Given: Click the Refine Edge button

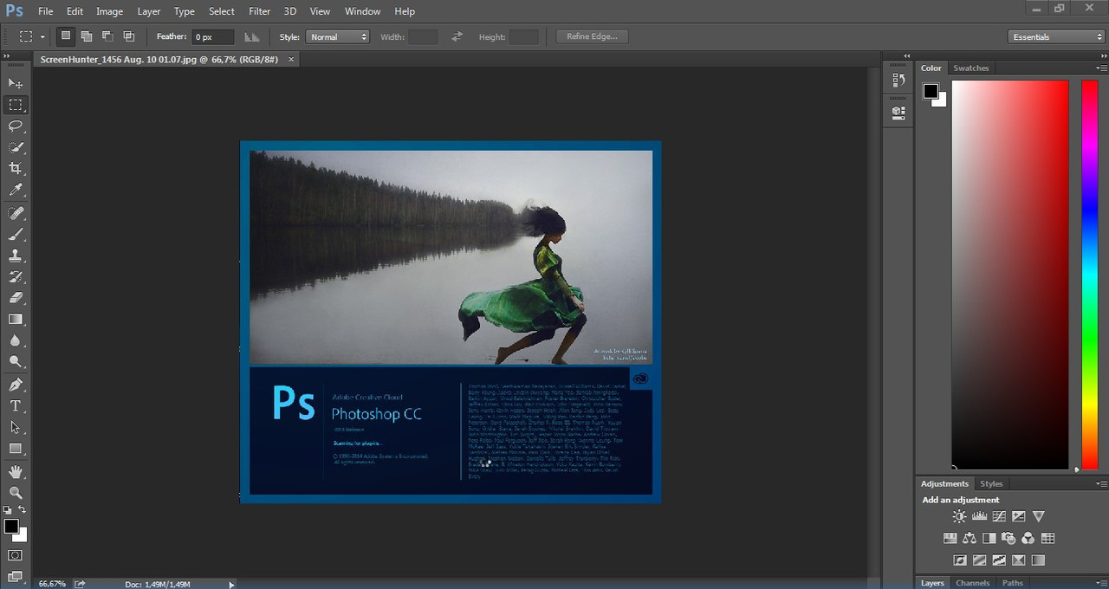Looking at the screenshot, I should 592,36.
